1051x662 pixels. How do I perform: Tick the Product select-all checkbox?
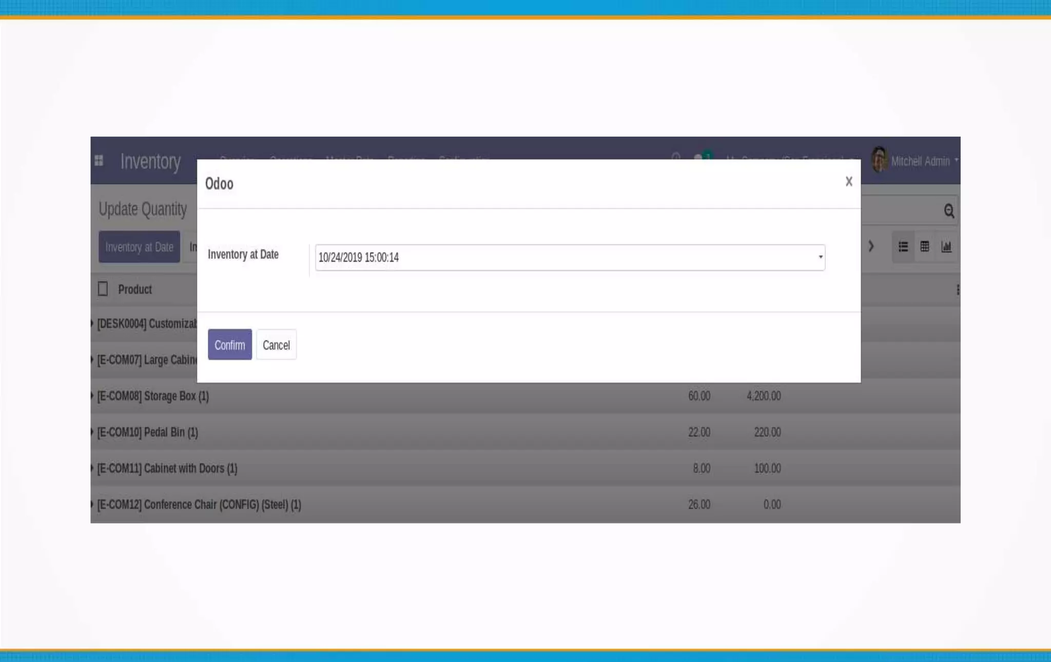click(x=103, y=289)
